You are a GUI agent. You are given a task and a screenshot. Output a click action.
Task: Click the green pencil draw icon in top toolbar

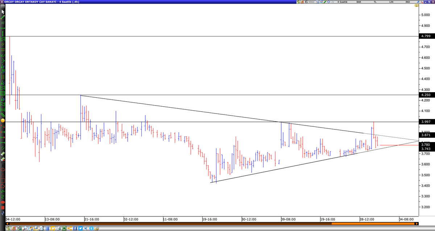pyautogui.click(x=324, y=2)
